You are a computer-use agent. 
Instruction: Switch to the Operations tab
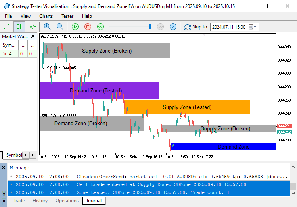67,201
